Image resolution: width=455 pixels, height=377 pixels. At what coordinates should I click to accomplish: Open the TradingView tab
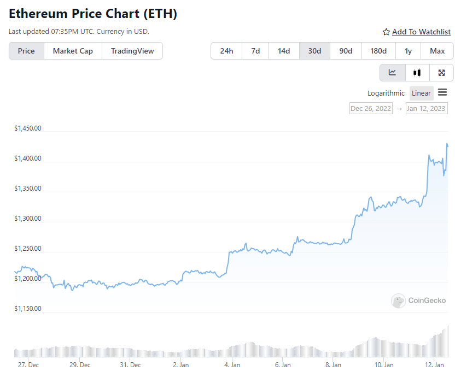tap(132, 51)
